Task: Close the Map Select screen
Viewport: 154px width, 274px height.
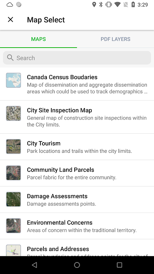Action: coord(11,20)
